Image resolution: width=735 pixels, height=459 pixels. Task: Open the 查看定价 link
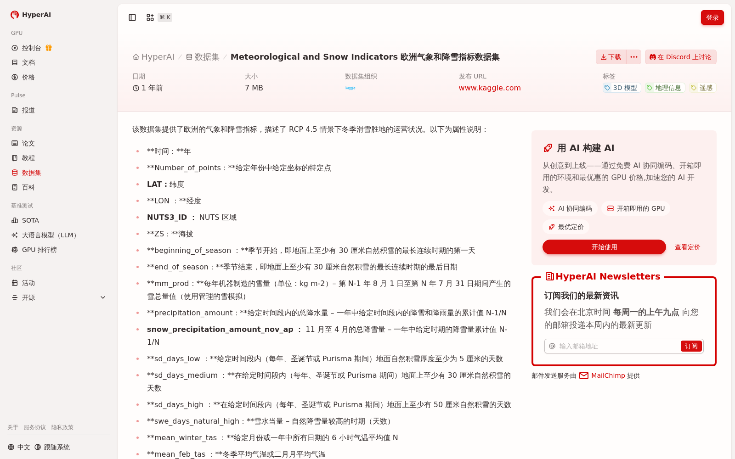click(687, 247)
